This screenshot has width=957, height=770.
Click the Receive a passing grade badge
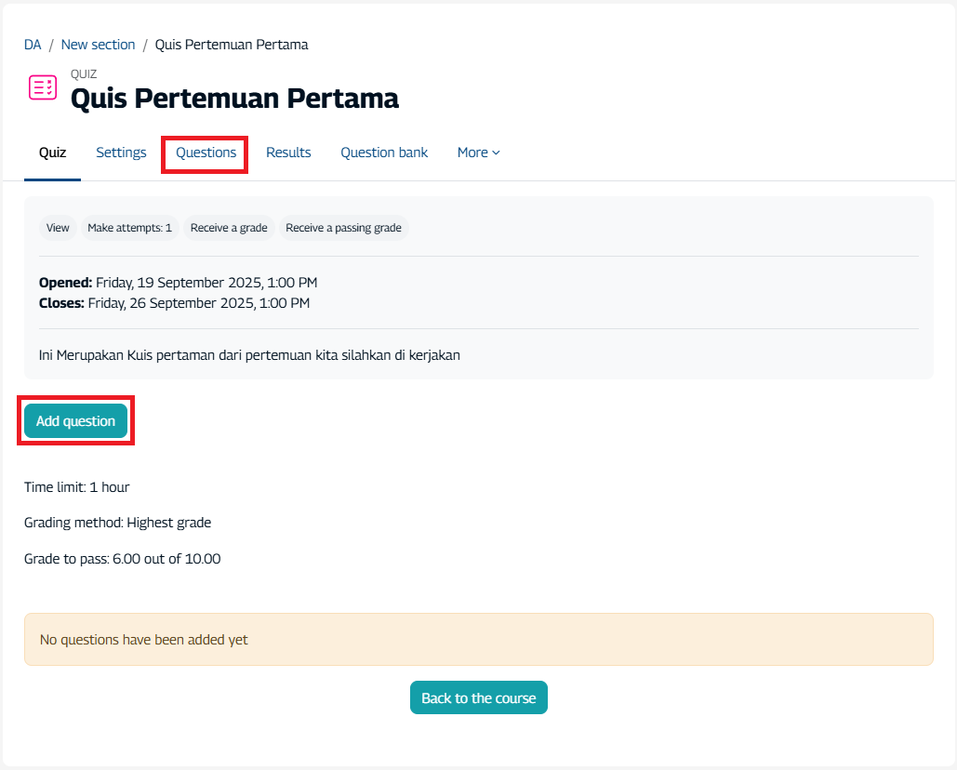click(x=344, y=227)
